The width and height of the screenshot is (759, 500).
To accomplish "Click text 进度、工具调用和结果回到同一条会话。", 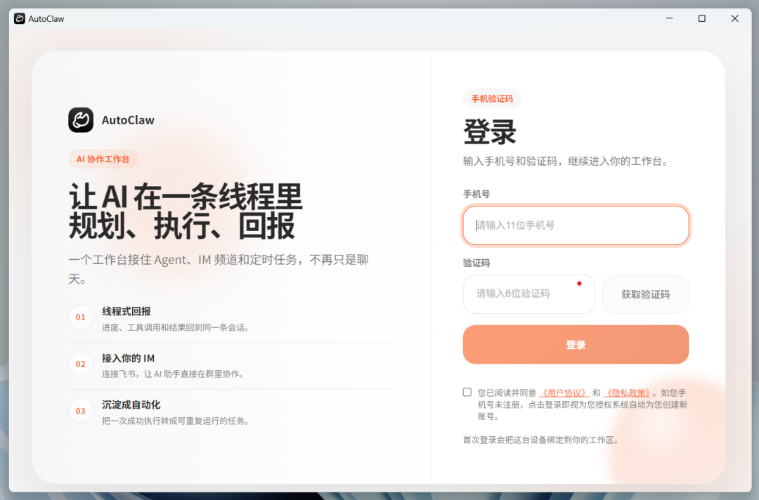I will coord(176,327).
